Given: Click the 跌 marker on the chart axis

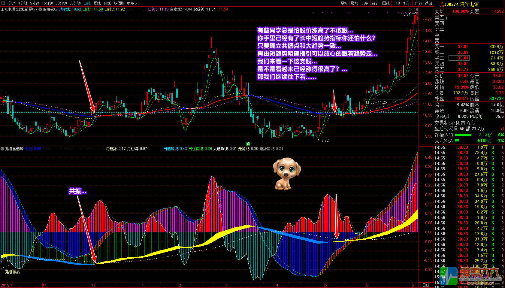Looking at the screenshot, I should tap(248, 144).
